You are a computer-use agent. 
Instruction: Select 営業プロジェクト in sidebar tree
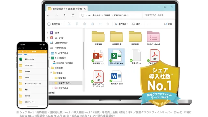click(66, 83)
